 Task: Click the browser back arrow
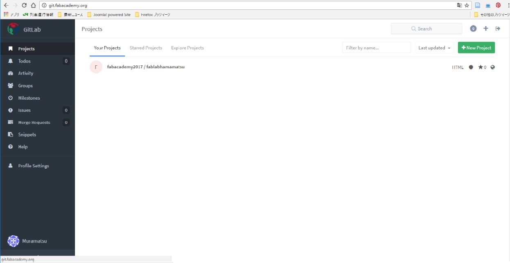[6, 5]
